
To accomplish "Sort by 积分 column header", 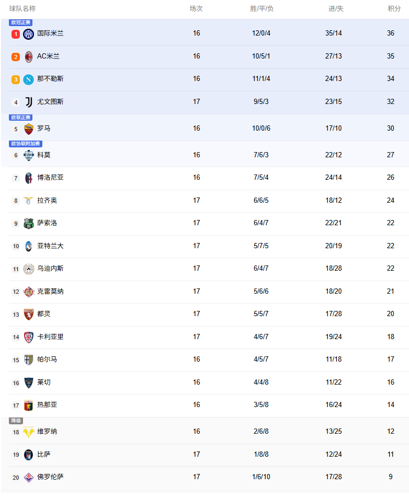I will point(394,9).
